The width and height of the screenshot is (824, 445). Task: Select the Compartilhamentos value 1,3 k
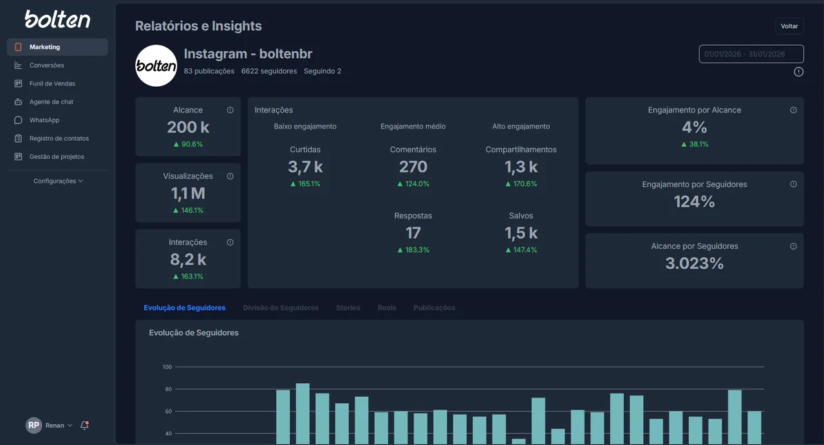(x=521, y=167)
